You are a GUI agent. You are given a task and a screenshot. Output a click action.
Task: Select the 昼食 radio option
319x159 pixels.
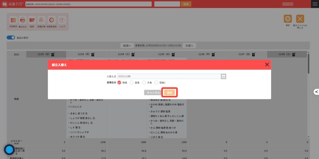(131, 83)
